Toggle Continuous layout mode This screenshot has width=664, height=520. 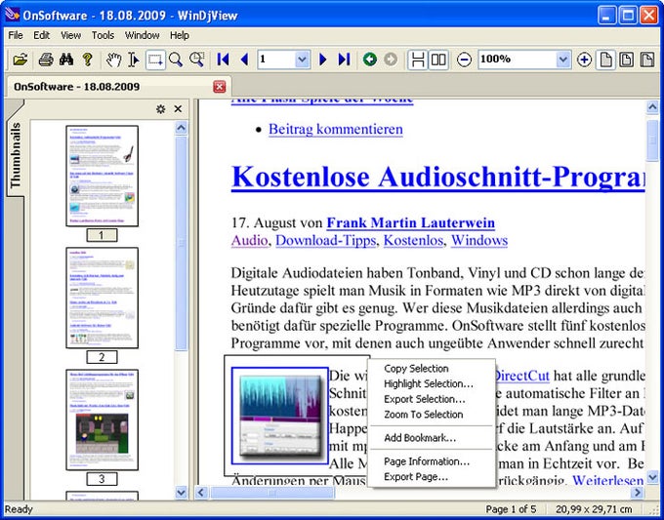pyautogui.click(x=418, y=60)
